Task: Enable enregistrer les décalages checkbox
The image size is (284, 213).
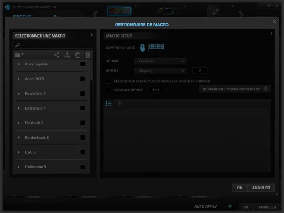Action: (108, 81)
